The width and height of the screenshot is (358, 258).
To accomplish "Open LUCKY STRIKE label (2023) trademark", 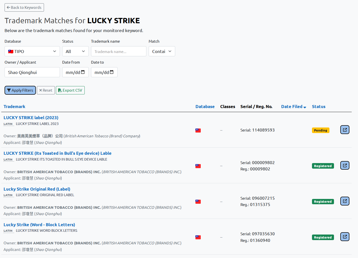I will coord(31,118).
